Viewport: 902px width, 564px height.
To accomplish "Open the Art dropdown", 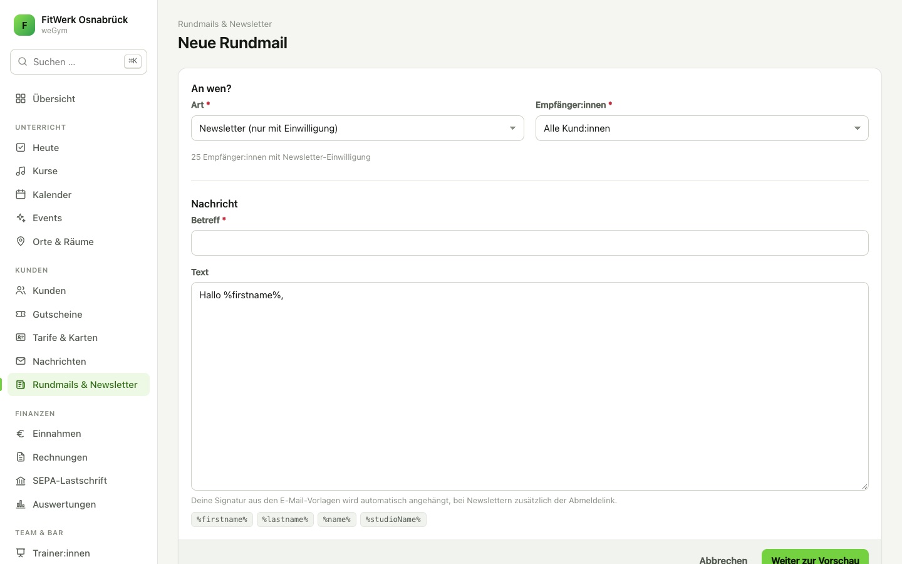I will tap(357, 128).
